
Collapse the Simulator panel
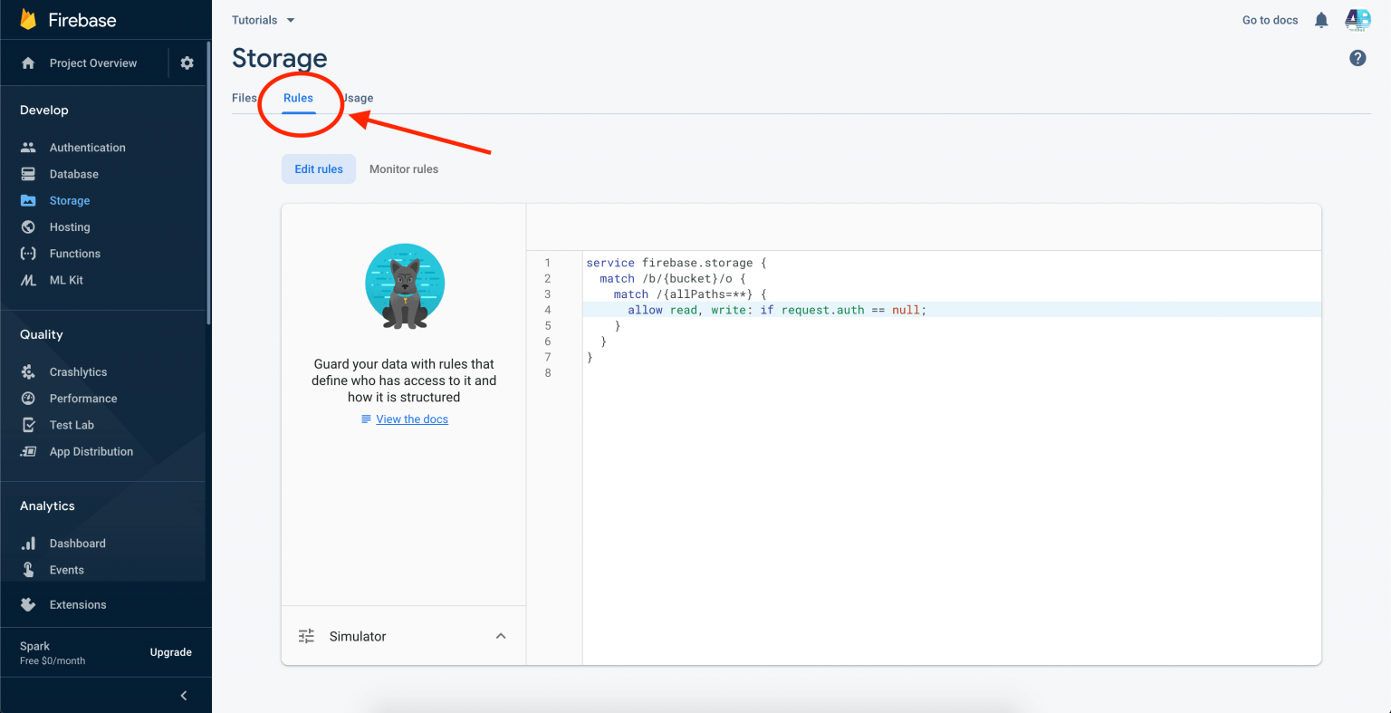[x=501, y=635]
